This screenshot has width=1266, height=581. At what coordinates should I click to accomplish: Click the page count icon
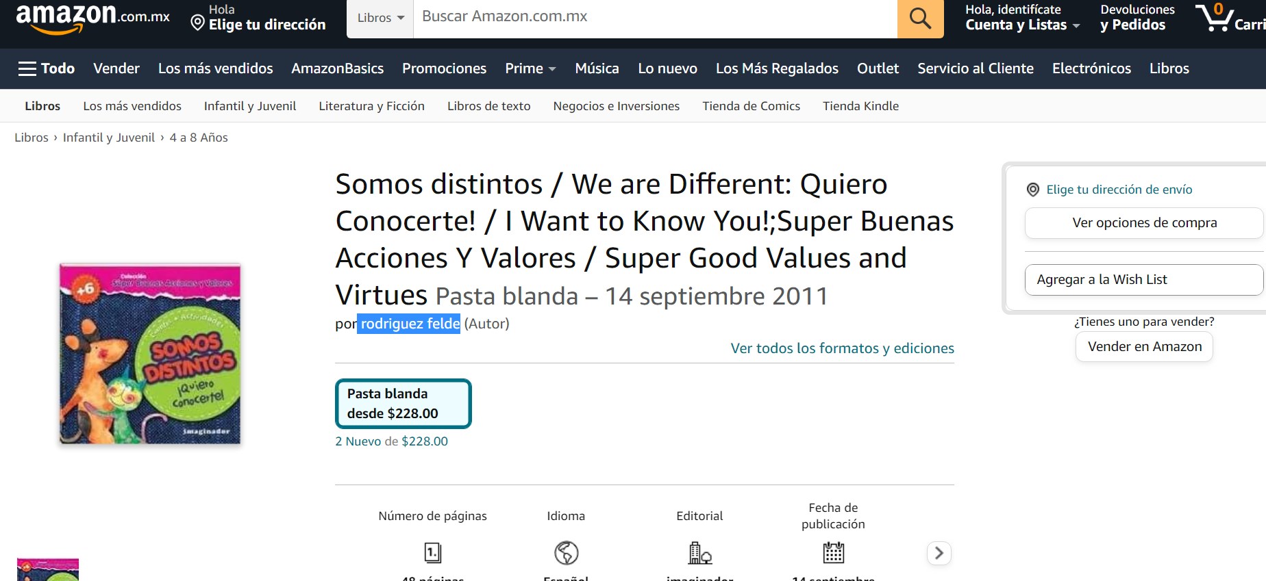click(x=433, y=552)
